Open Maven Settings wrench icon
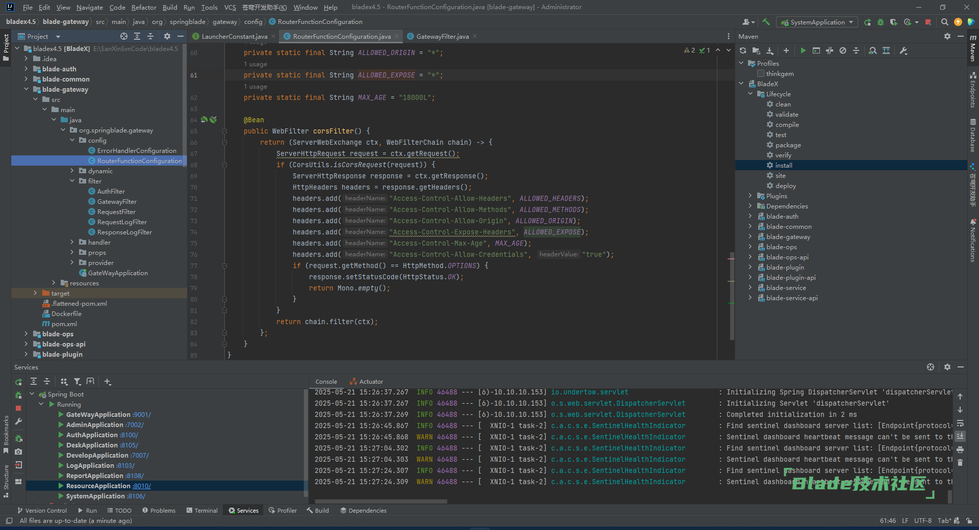979x530 pixels. click(x=904, y=50)
